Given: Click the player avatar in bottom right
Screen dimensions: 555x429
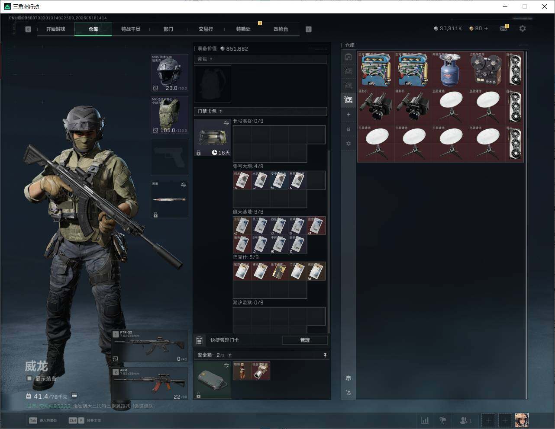Looking at the screenshot, I should point(522,420).
